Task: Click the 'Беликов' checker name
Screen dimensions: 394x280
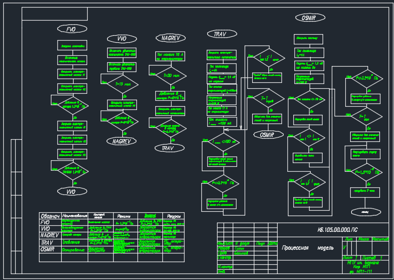Action: click(241, 253)
